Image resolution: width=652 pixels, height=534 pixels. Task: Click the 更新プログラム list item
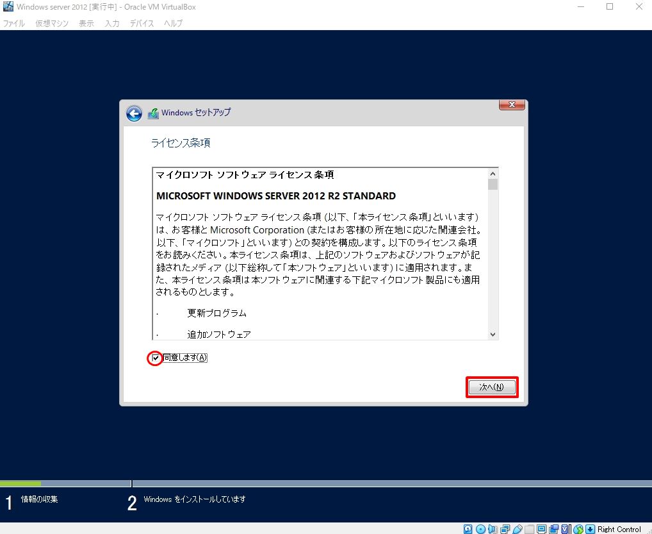pos(216,313)
